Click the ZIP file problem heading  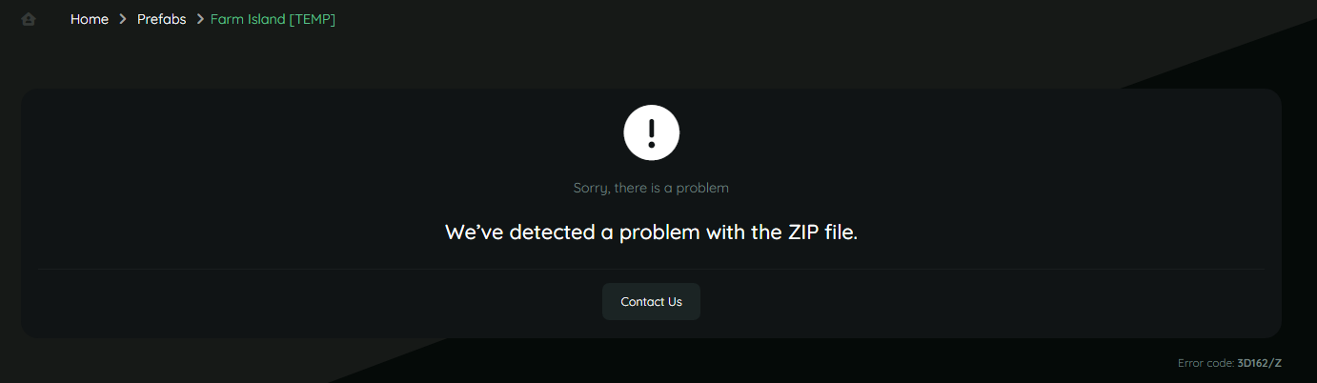(651, 232)
